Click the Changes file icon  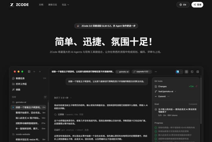(x=156, y=86)
